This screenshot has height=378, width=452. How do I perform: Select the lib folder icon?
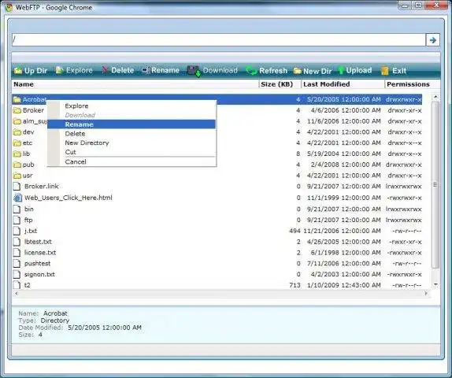17,154
